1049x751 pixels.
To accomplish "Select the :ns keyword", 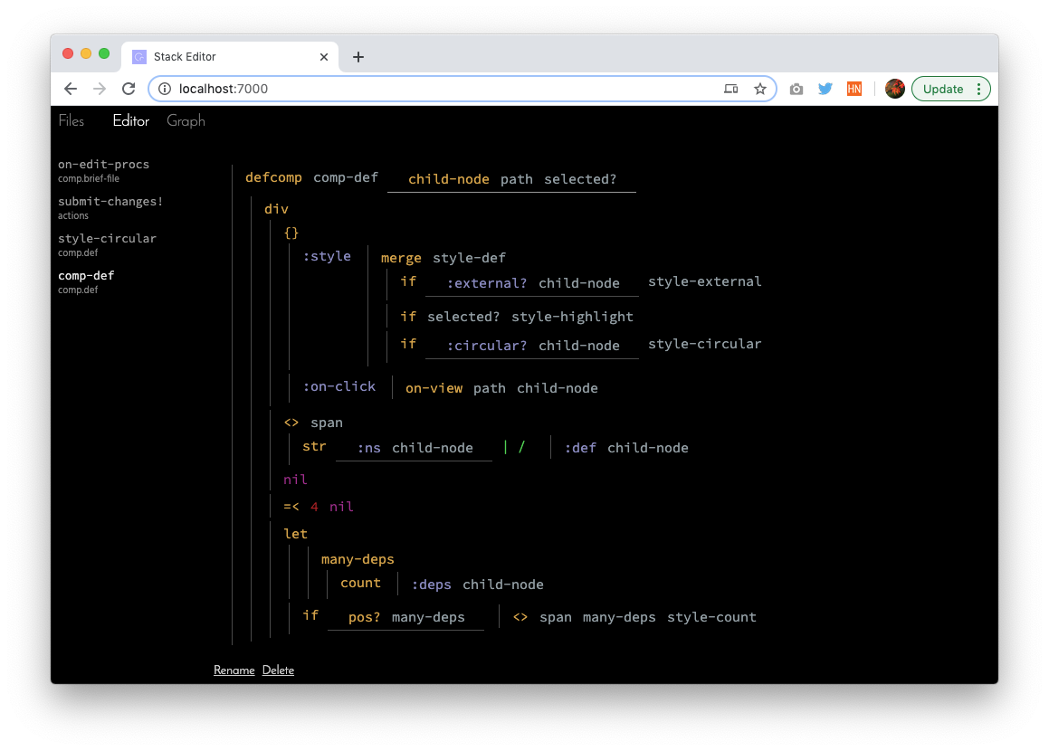I will point(368,448).
